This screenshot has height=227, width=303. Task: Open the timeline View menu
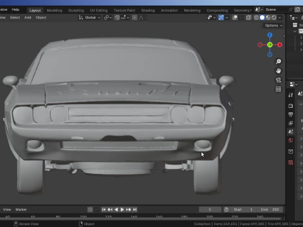(7, 209)
